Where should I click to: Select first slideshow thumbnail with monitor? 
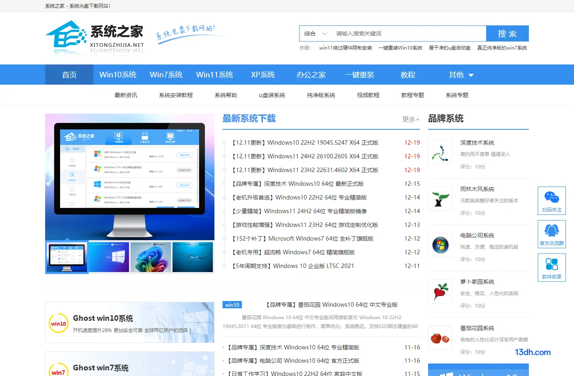coord(67,257)
